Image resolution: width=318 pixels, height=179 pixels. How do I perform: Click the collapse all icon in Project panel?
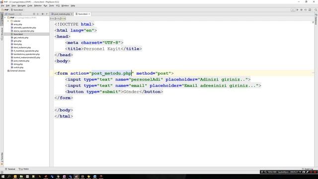click(38, 14)
